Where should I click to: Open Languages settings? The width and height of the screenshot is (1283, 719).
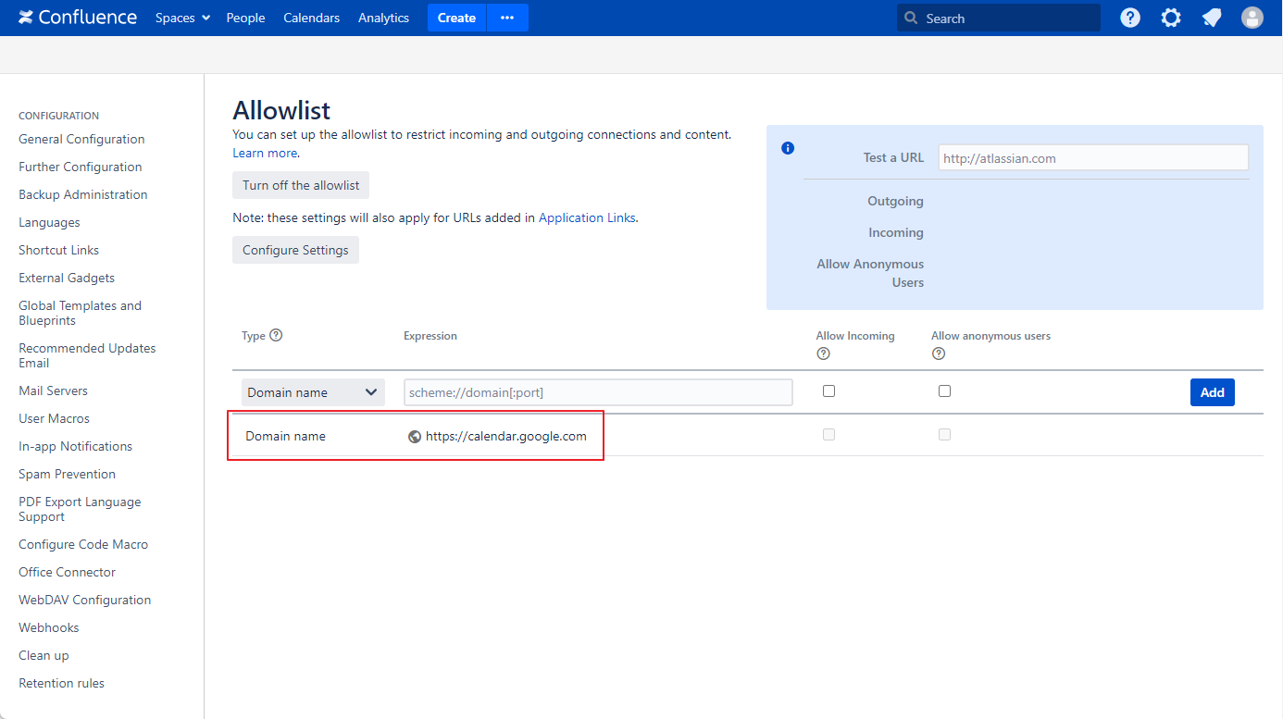[49, 222]
